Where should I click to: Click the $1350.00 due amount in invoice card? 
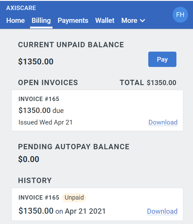click(41, 110)
